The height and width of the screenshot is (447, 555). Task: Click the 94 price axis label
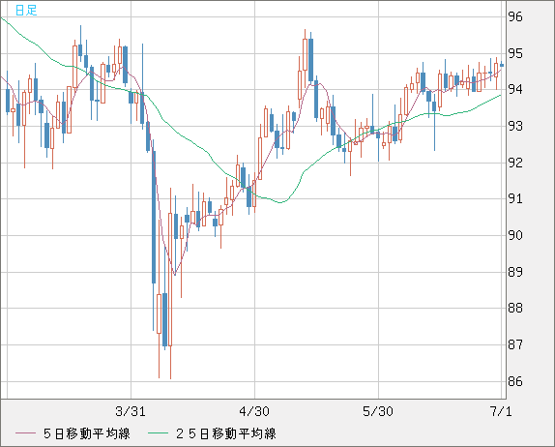coord(515,89)
